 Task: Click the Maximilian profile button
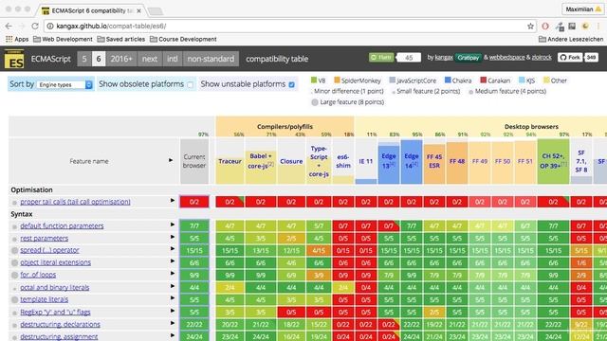click(583, 9)
